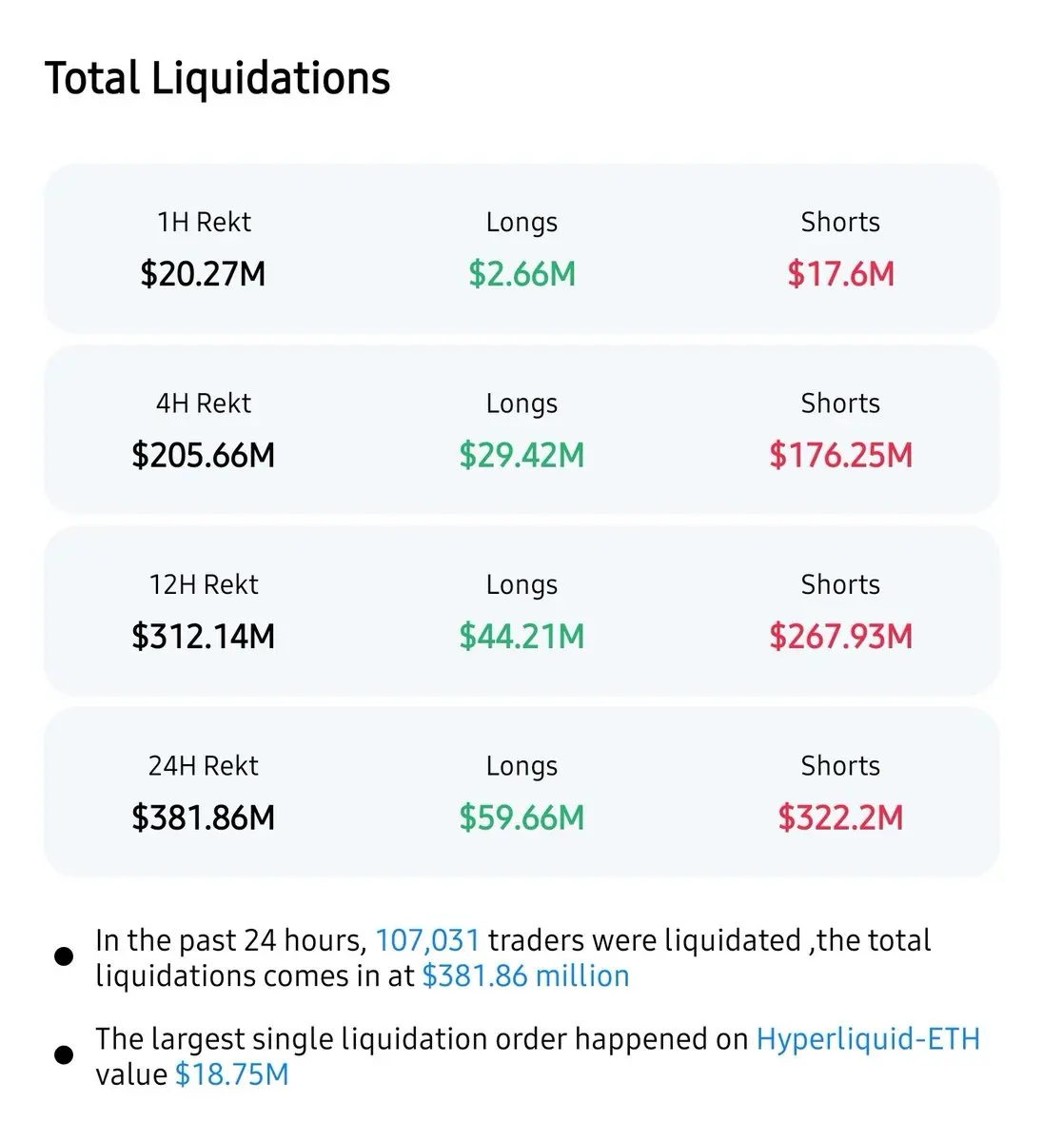Click the $381.86 million link
Image resolution: width=1043 pixels, height=1142 pixels.
[x=525, y=975]
